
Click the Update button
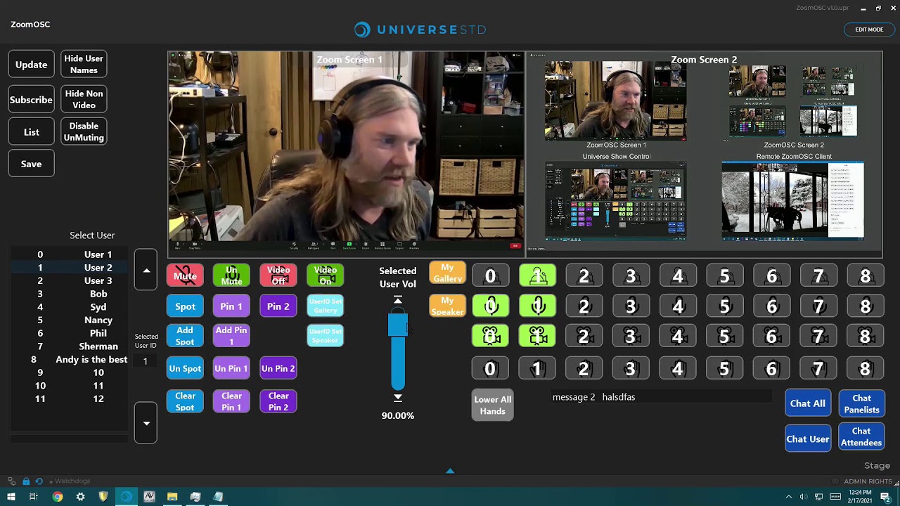coord(31,65)
